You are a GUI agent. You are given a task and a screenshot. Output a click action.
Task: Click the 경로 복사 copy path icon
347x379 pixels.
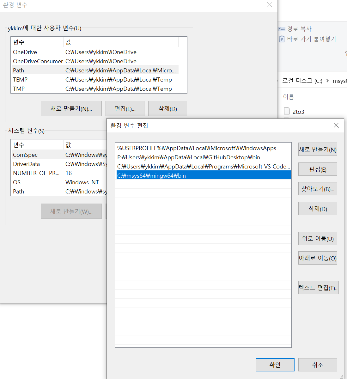[282, 29]
